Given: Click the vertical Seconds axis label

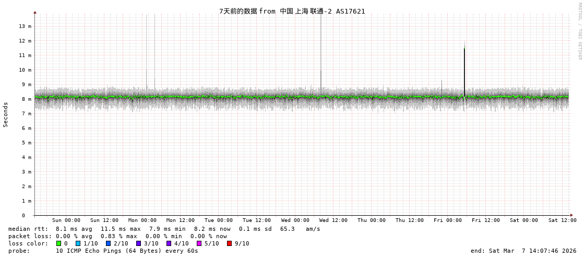Looking at the screenshot, I should click(6, 114).
